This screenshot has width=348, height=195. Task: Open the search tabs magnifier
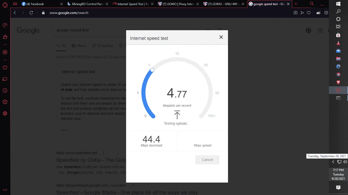coord(312,4)
